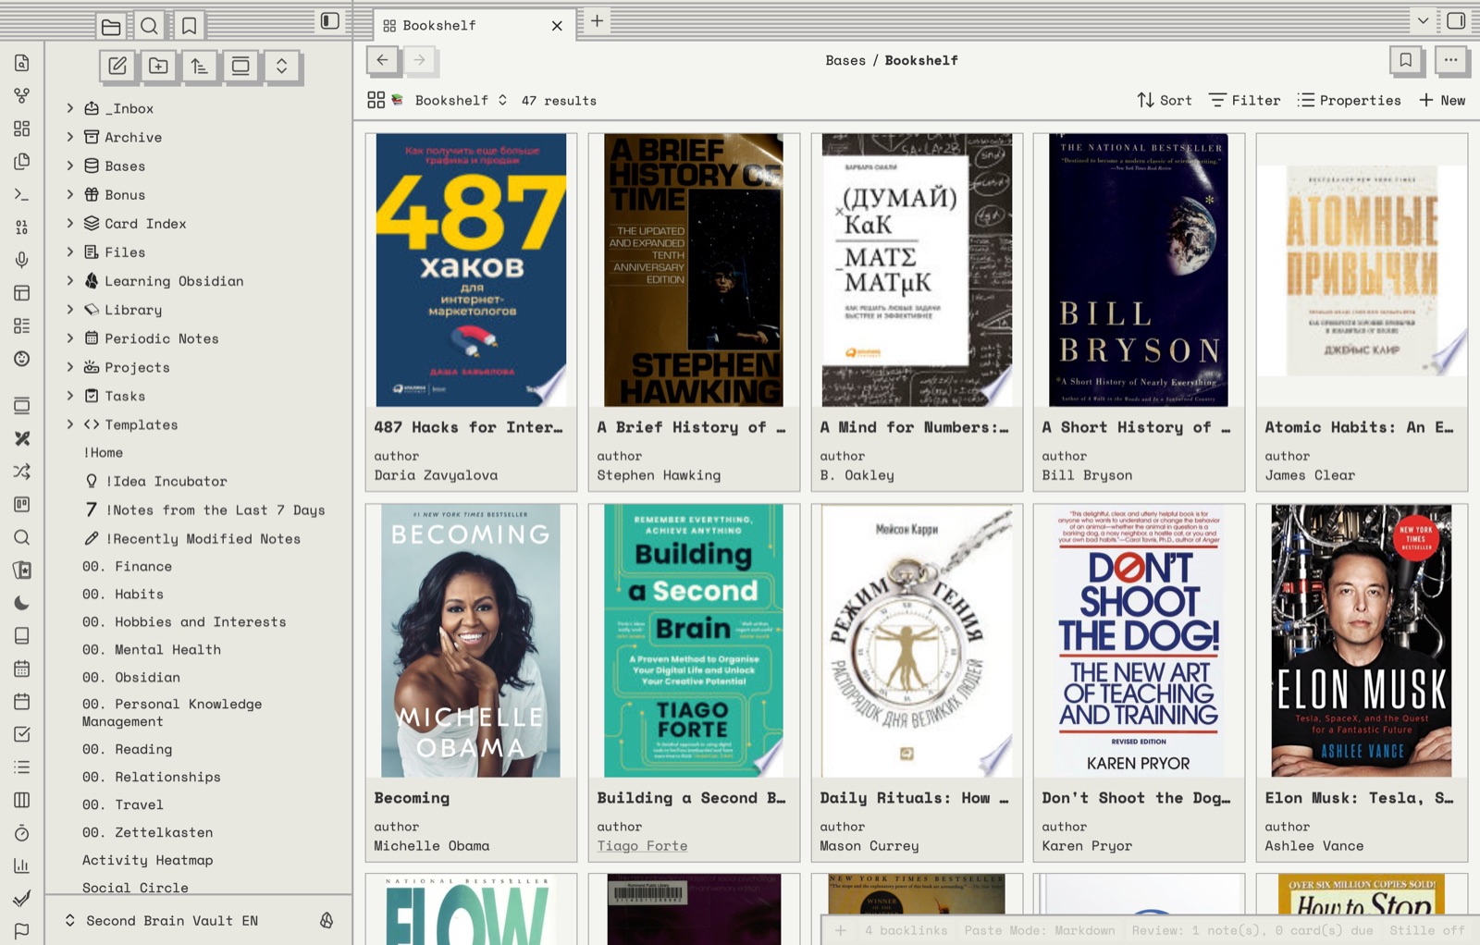The width and height of the screenshot is (1480, 945).
Task: Expand the Bases folder
Action: pyautogui.click(x=70, y=166)
